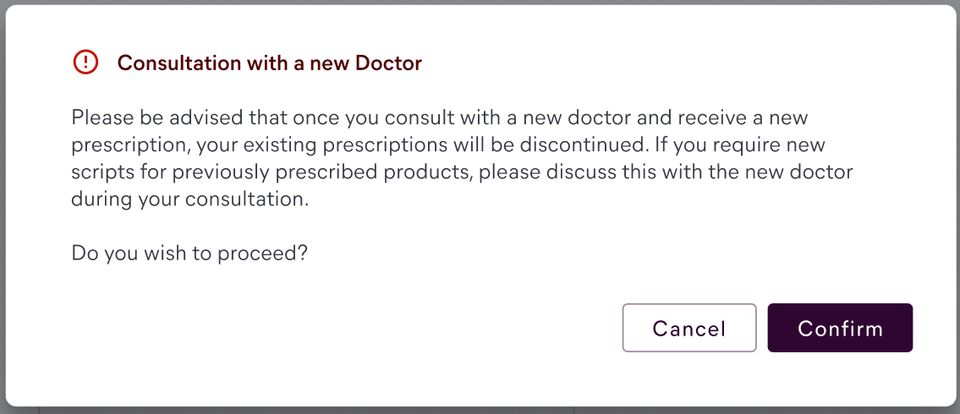This screenshot has height=414, width=960.
Task: Click the dimmed backdrop below the dialog
Action: 480,411
